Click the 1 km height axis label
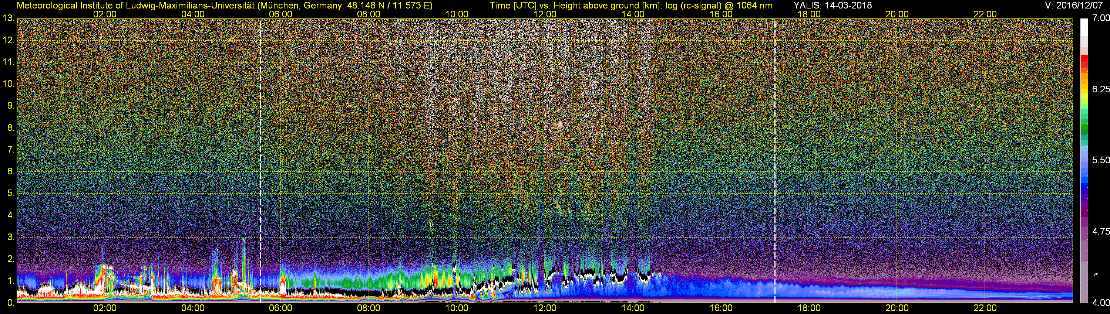This screenshot has height=314, width=1110. 11,281
